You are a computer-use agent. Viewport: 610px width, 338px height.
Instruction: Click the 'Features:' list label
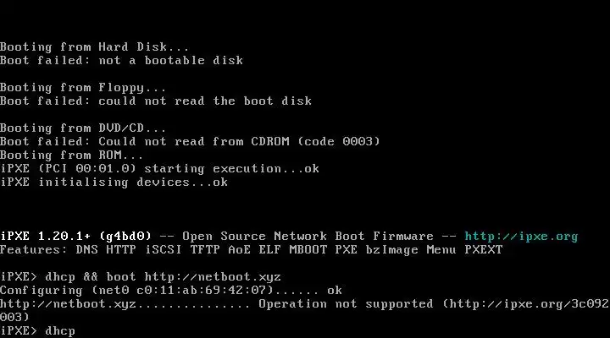pyautogui.click(x=33, y=249)
